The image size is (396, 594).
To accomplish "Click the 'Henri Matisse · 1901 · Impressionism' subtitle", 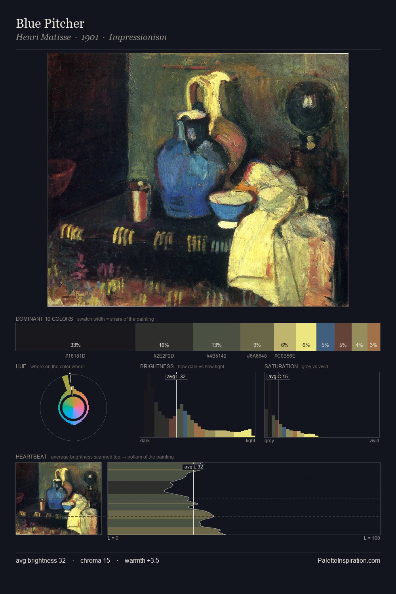I will tap(91, 37).
